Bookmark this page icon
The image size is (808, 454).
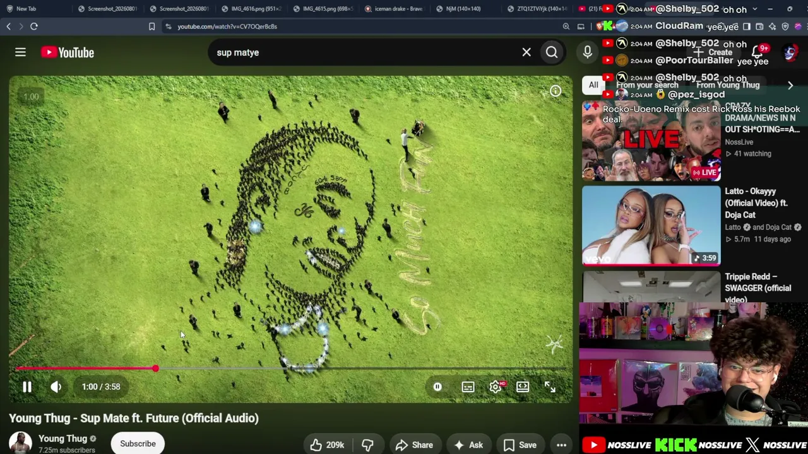151,26
